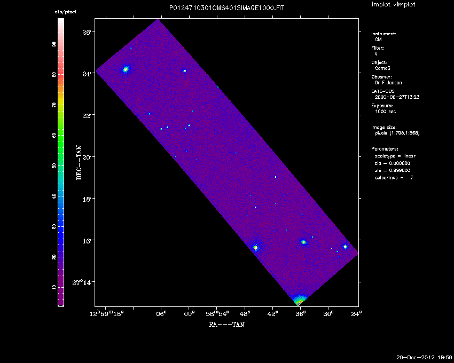
Task: Click the bright source at the strip's bottom corner
Action: click(300, 300)
